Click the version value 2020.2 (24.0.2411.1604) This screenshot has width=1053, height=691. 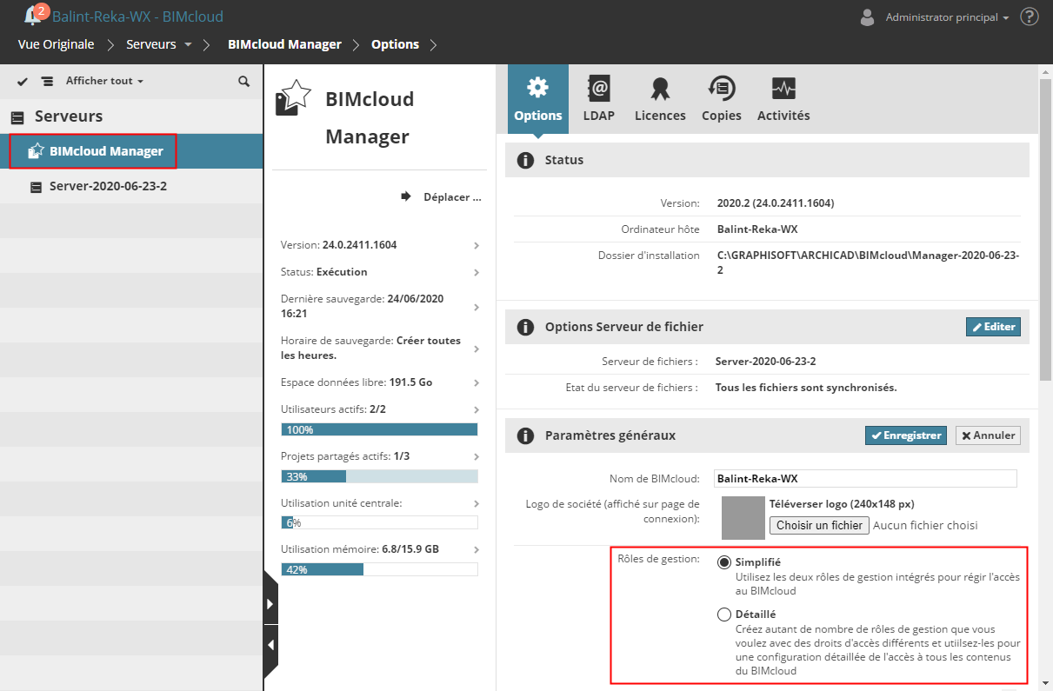[776, 203]
